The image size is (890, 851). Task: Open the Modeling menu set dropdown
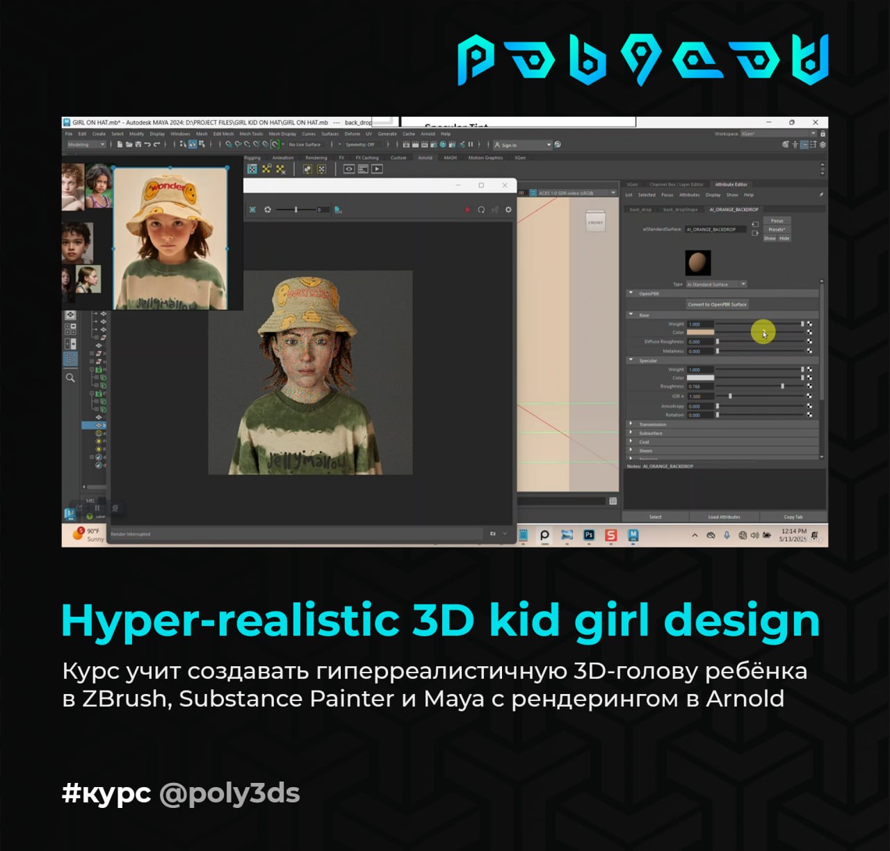click(x=86, y=144)
